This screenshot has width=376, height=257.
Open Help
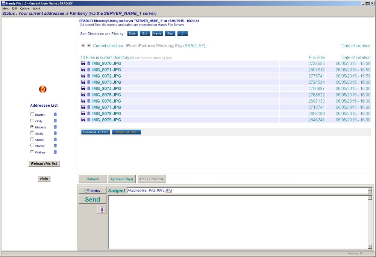pos(44,179)
